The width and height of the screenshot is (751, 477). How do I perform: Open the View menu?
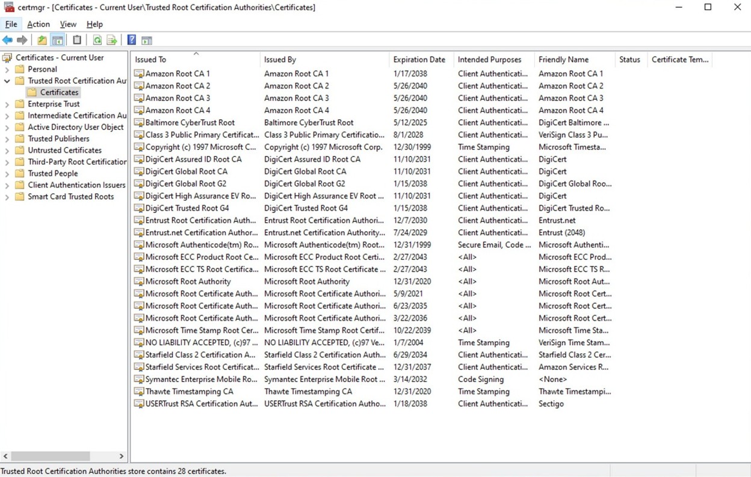(x=68, y=24)
